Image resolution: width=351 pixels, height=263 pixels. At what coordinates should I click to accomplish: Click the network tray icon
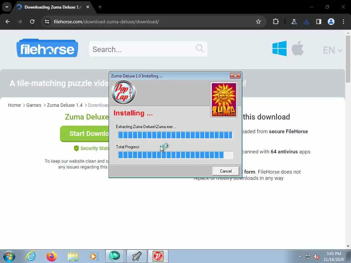[x=308, y=257]
